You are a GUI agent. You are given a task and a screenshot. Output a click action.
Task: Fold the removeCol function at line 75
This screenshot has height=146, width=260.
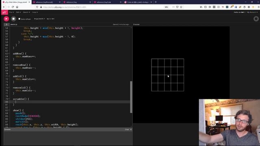click(x=9, y=88)
